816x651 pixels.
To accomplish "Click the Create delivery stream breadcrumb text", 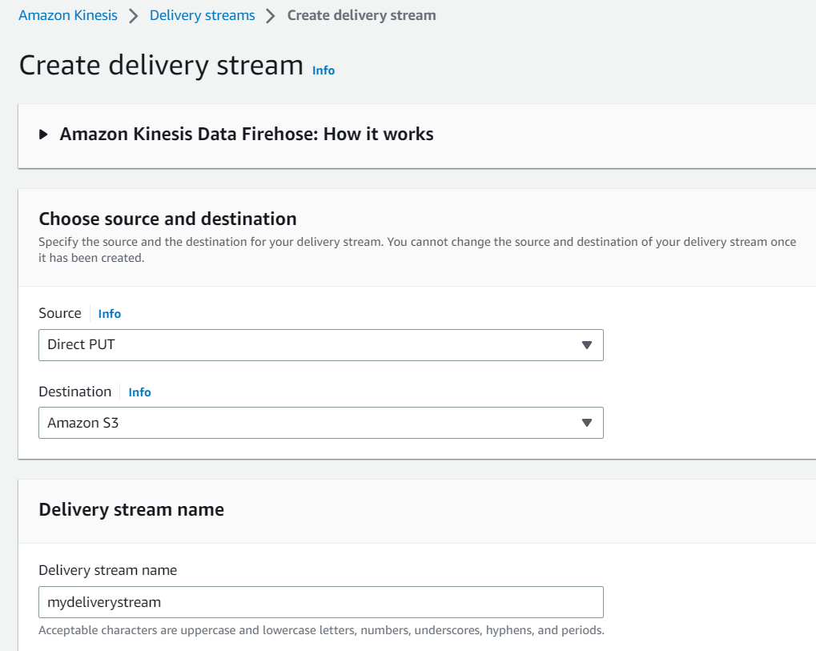I will click(362, 15).
